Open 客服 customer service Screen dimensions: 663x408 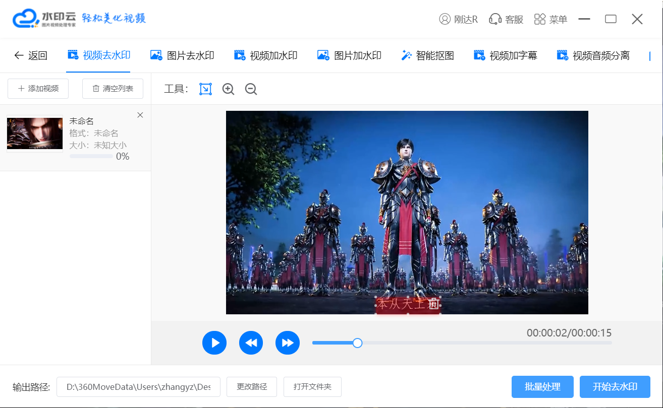point(506,19)
